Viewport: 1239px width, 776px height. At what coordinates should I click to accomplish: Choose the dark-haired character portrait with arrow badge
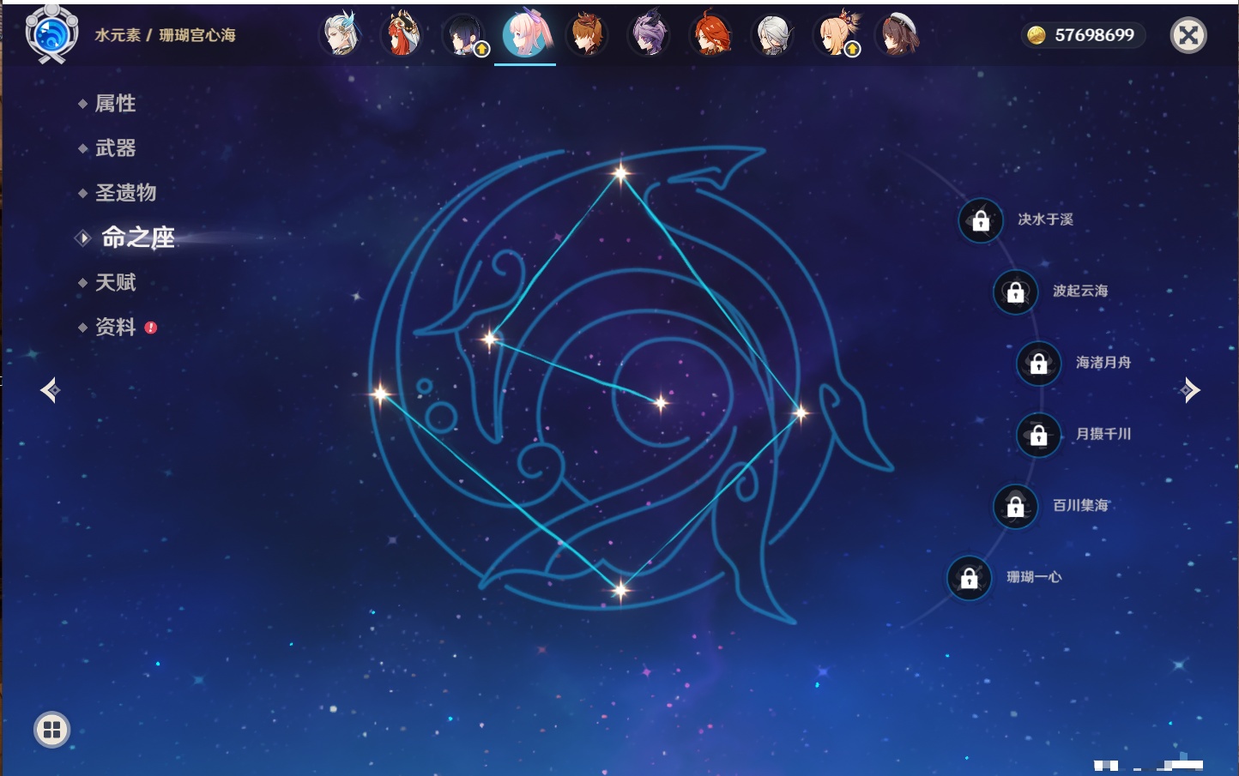point(464,35)
